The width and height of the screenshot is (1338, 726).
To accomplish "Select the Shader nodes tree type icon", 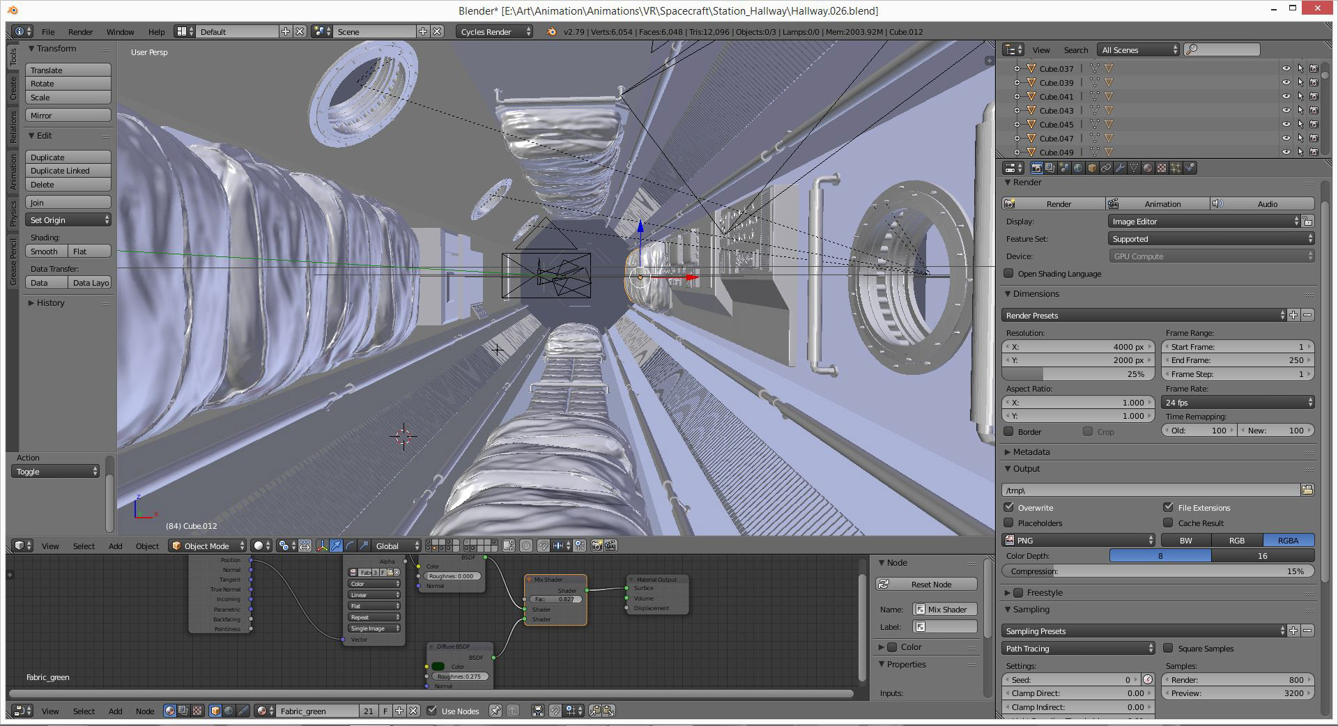I will coord(170,711).
